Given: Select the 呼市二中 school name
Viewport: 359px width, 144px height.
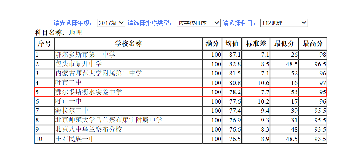Looking at the screenshot, I should click(68, 83).
